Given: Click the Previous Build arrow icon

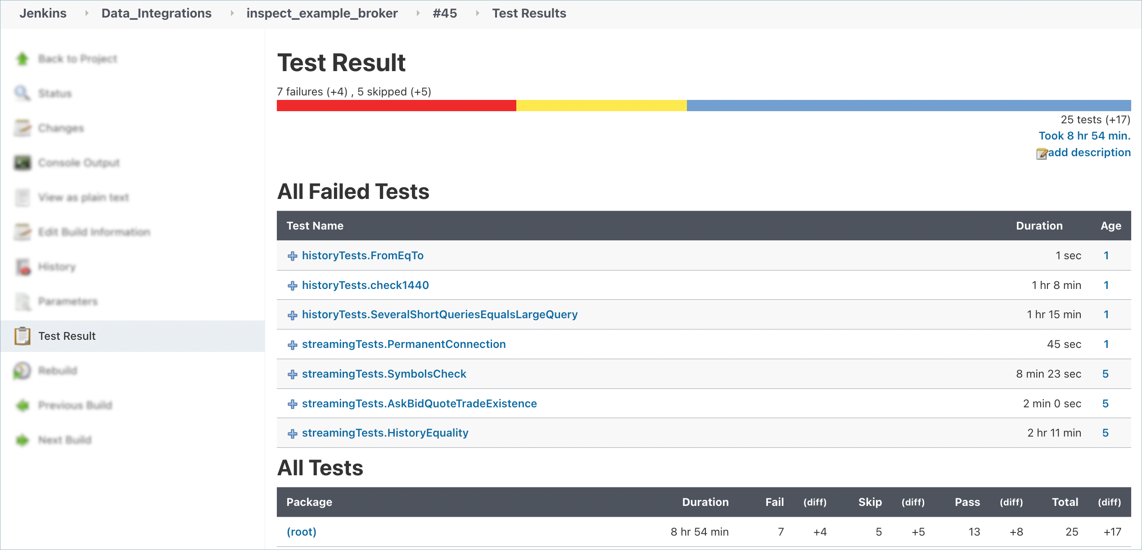Looking at the screenshot, I should coord(22,405).
